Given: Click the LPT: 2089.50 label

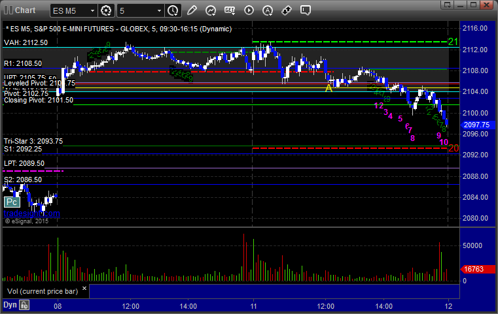Looking at the screenshot, I should [24, 163].
